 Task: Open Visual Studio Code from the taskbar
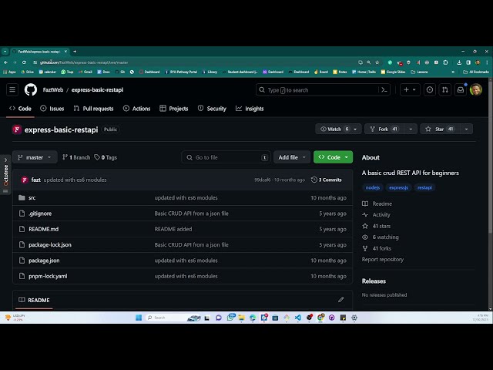(298, 318)
